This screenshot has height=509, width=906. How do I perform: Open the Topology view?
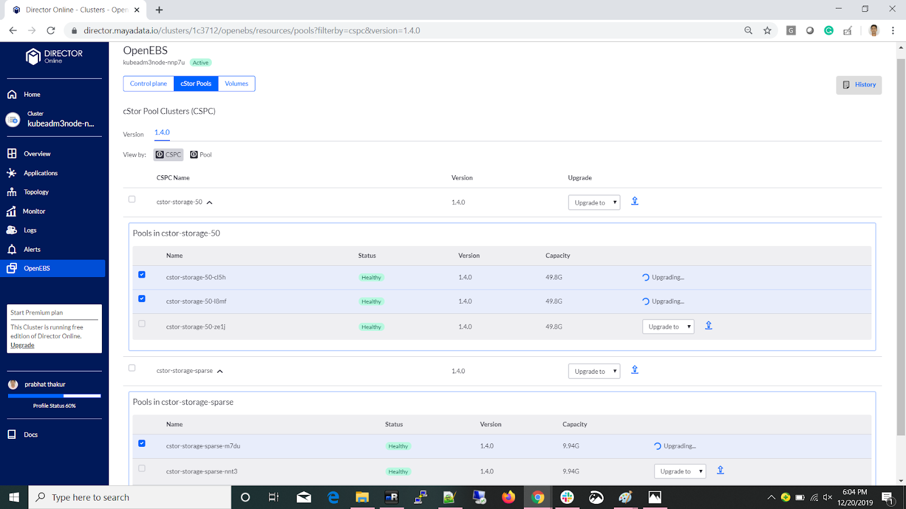click(x=36, y=192)
